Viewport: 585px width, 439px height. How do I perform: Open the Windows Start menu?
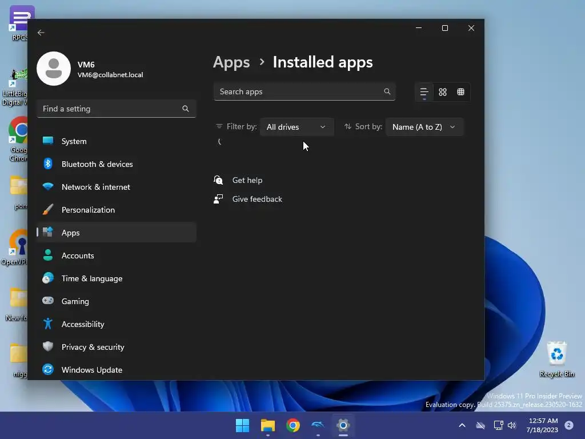[242, 425]
